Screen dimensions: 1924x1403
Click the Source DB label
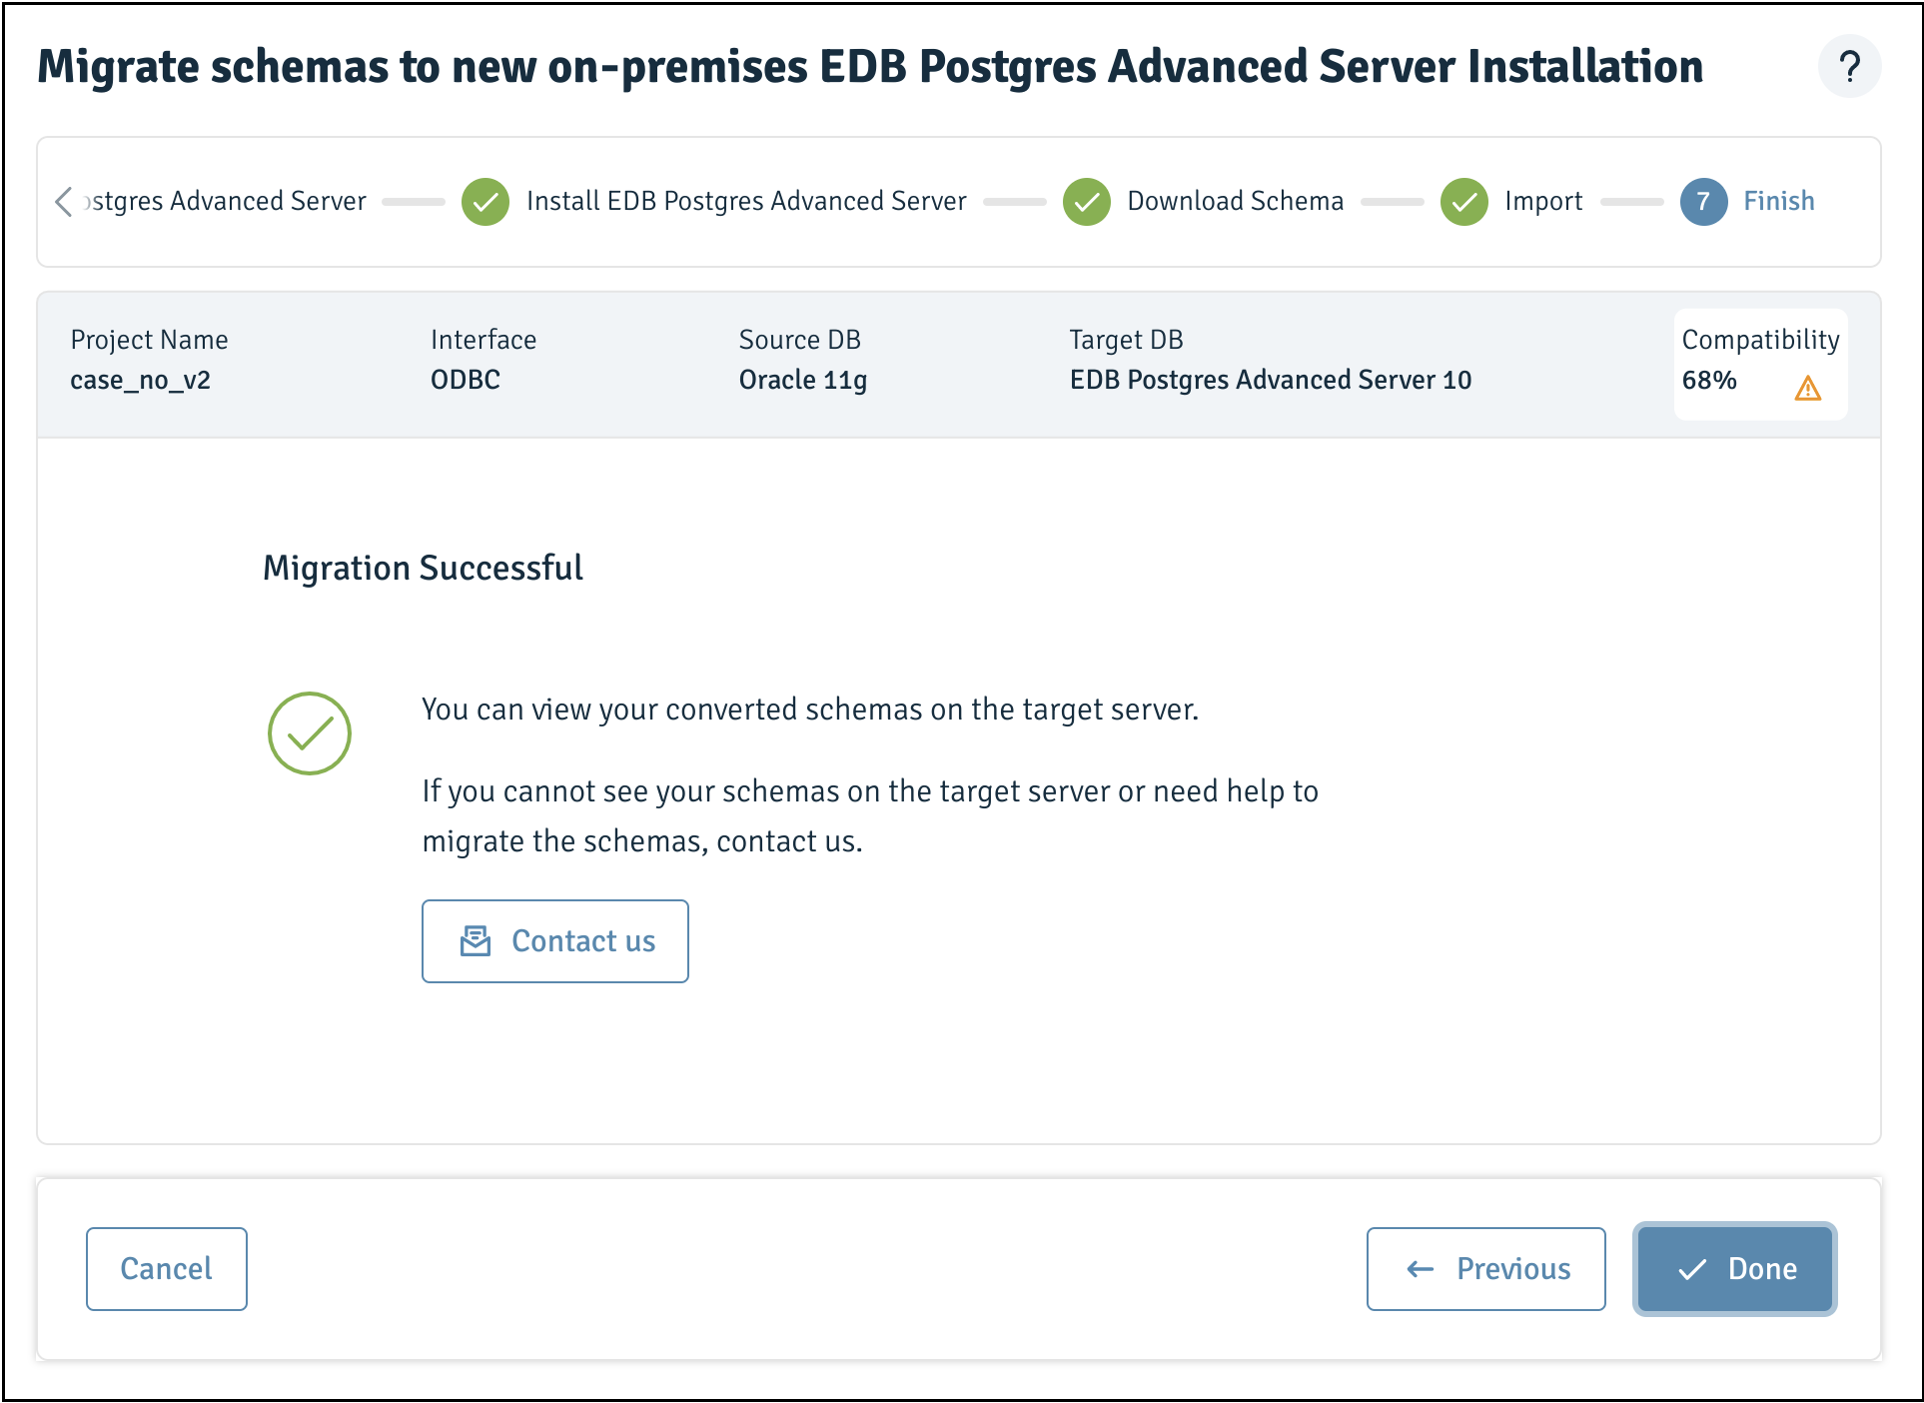(800, 340)
